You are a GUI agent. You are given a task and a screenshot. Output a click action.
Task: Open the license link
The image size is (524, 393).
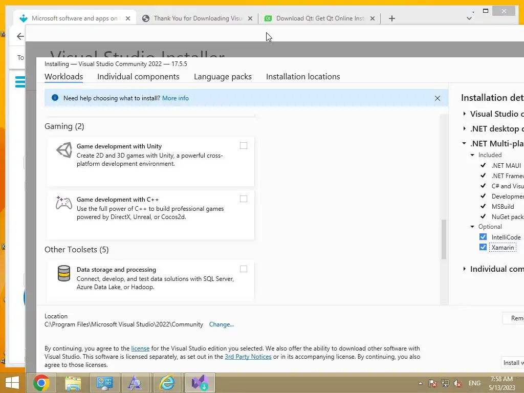click(140, 348)
